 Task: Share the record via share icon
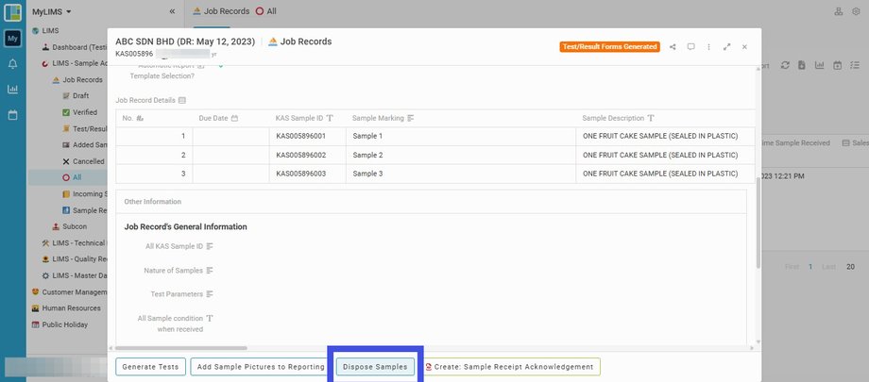pyautogui.click(x=673, y=47)
